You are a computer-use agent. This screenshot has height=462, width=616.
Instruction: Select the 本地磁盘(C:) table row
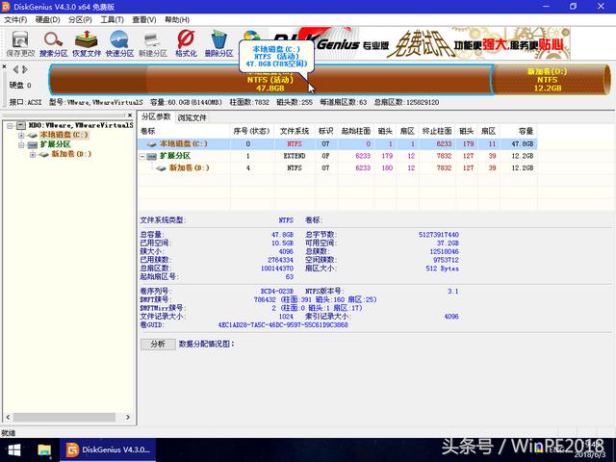(337, 143)
